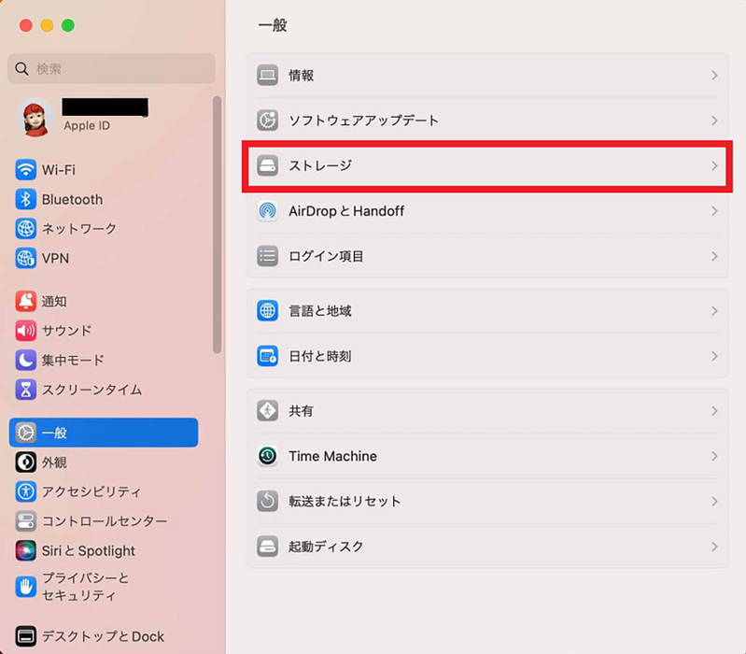Click the プライバシーとセキュリティ hand icon
Viewport: 746px width, 654px height.
[26, 587]
